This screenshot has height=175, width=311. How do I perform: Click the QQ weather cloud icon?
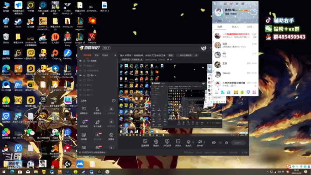click(253, 12)
